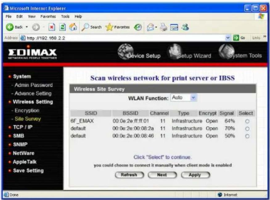The image size is (270, 200).
Task: Click the page Refresh icon in the toolbar
Action: coord(62,27)
